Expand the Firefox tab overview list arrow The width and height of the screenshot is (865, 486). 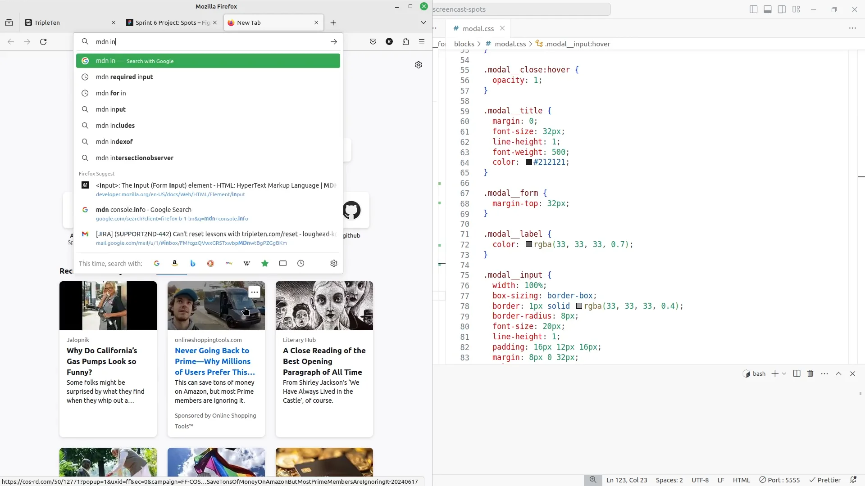tap(423, 22)
